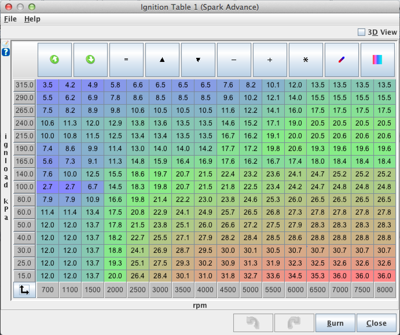
Task: Click the interpolate cells line icon
Action: (x=342, y=60)
